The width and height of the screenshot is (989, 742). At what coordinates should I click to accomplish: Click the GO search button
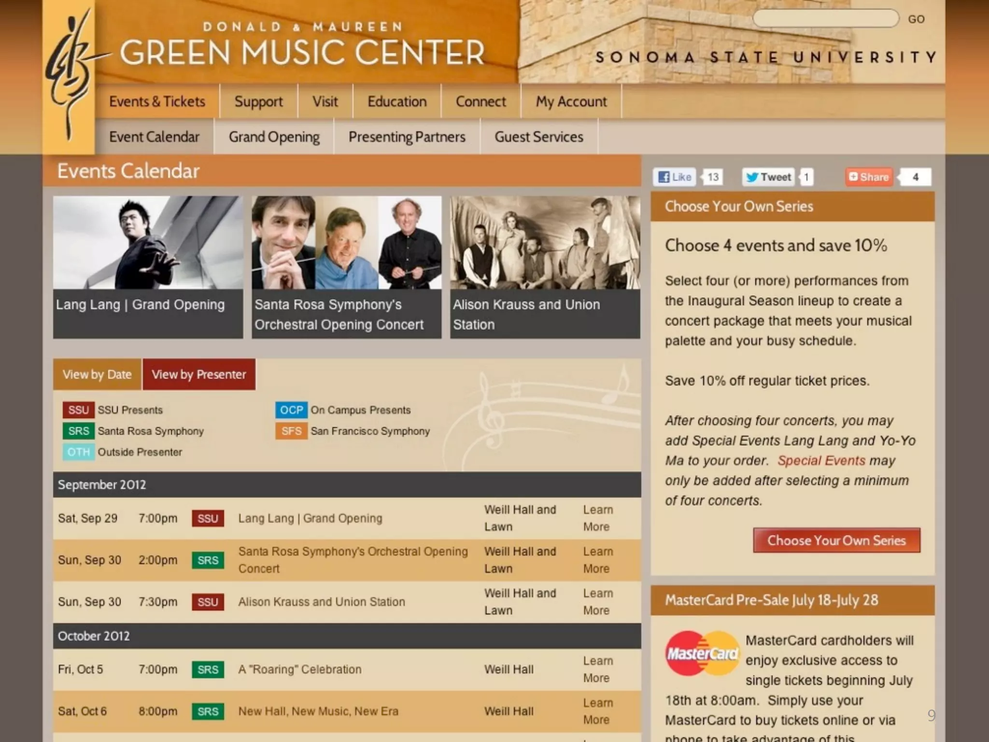[x=916, y=19]
